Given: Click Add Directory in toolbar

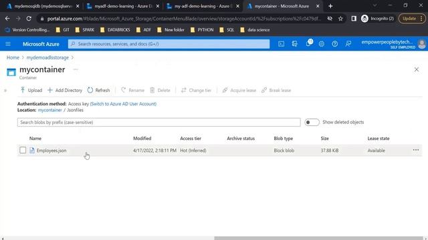Looking at the screenshot, I should click(65, 90).
